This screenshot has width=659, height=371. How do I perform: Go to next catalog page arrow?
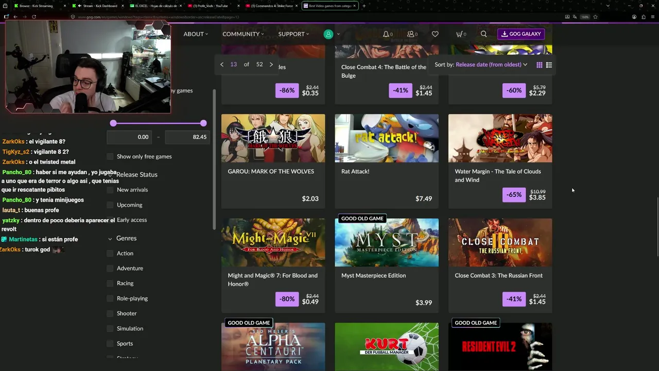point(271,64)
